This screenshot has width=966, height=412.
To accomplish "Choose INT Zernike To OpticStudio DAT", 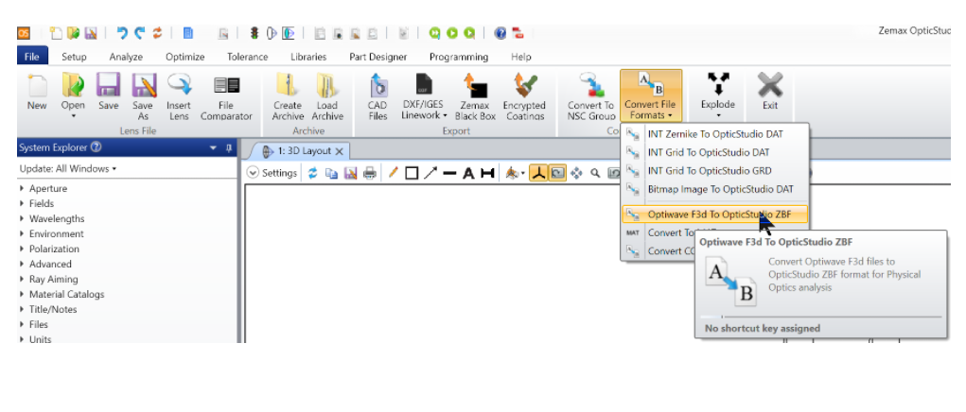I will coord(714,134).
